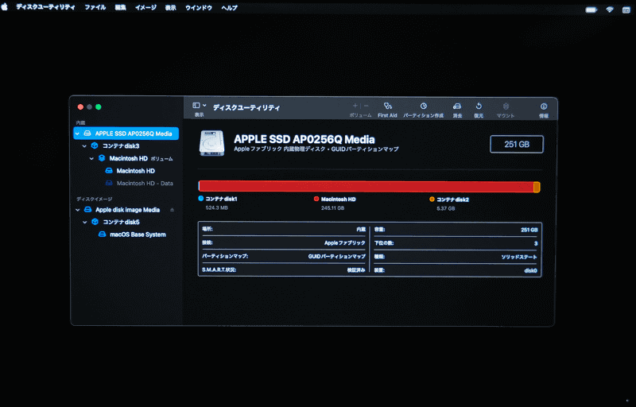Click the ソリッドステート type value
Viewport: 636px width, 407px height.
(519, 257)
